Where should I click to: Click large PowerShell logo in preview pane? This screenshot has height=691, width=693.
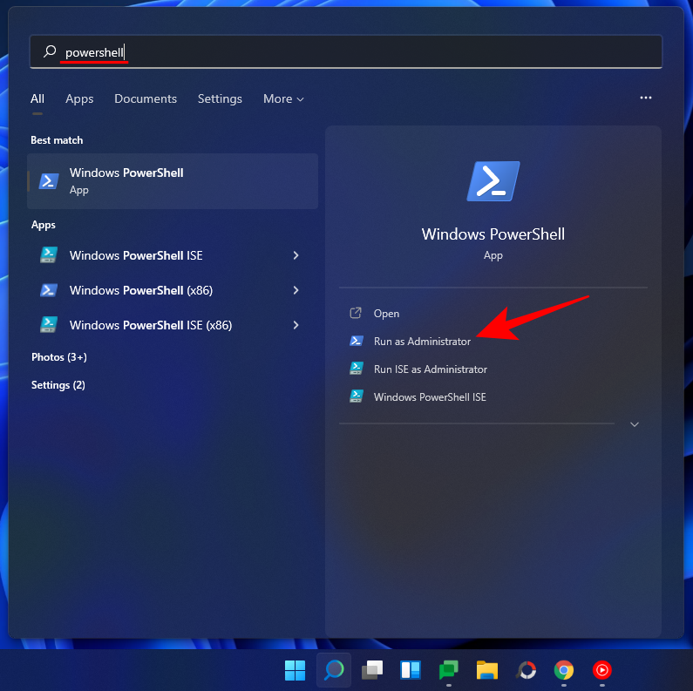click(493, 181)
